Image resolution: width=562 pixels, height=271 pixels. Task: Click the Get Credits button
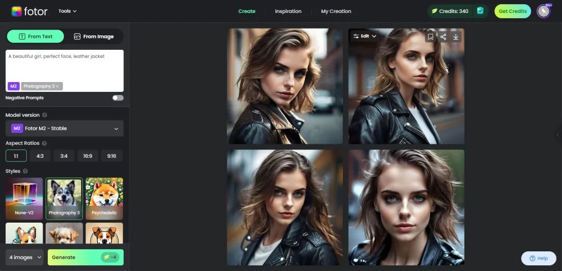pos(513,11)
